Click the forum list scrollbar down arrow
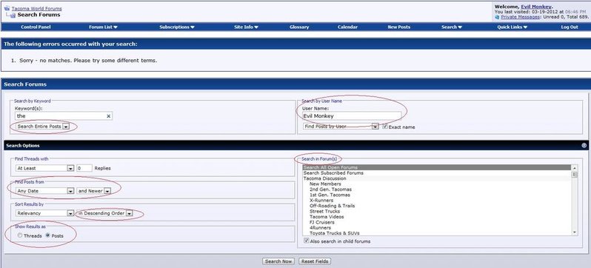The height and width of the screenshot is (268, 591). pos(575,232)
